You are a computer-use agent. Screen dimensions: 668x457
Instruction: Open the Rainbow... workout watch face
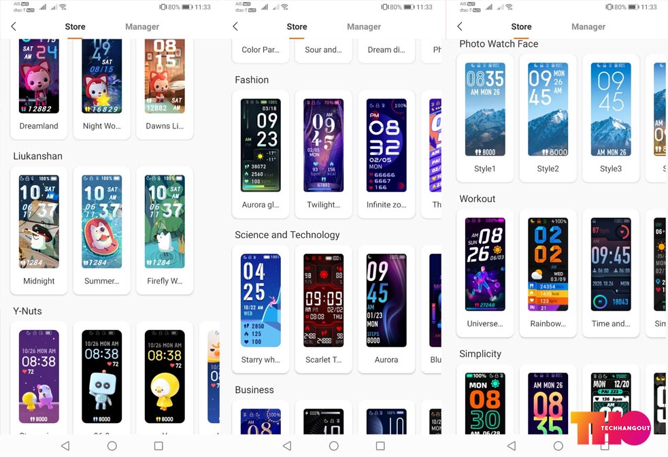pos(548,273)
